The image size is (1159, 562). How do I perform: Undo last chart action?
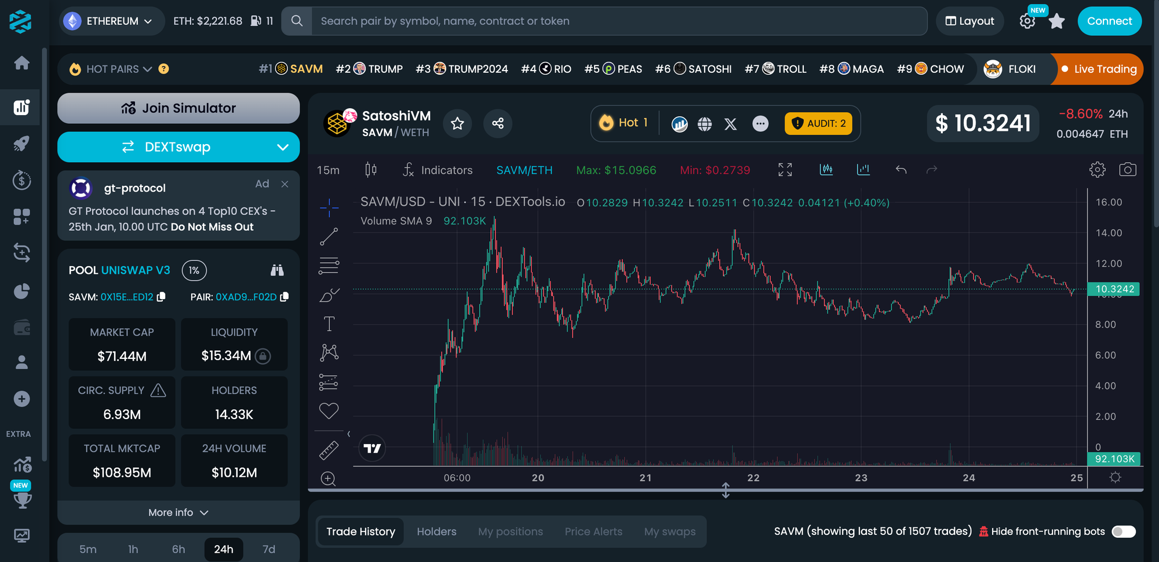[x=901, y=170]
